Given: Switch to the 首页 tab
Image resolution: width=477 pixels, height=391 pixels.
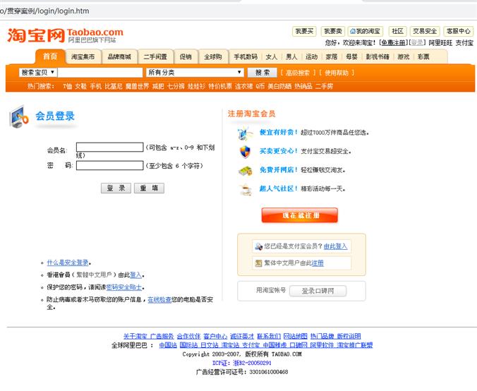Looking at the screenshot, I should [x=50, y=56].
